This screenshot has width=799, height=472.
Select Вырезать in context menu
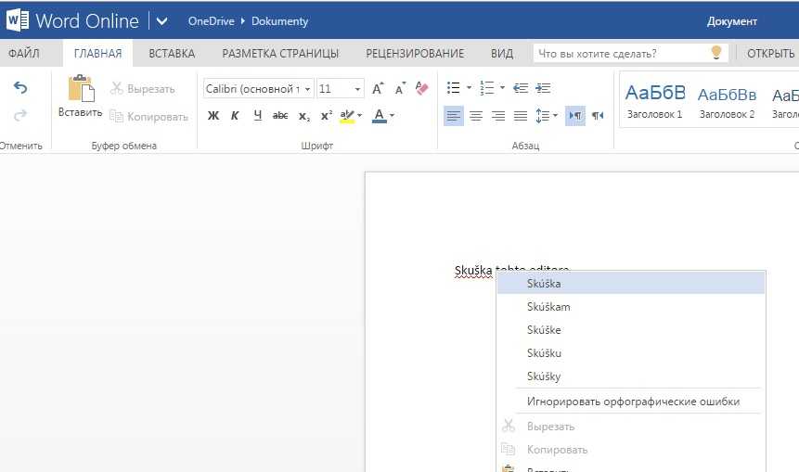pyautogui.click(x=631, y=427)
